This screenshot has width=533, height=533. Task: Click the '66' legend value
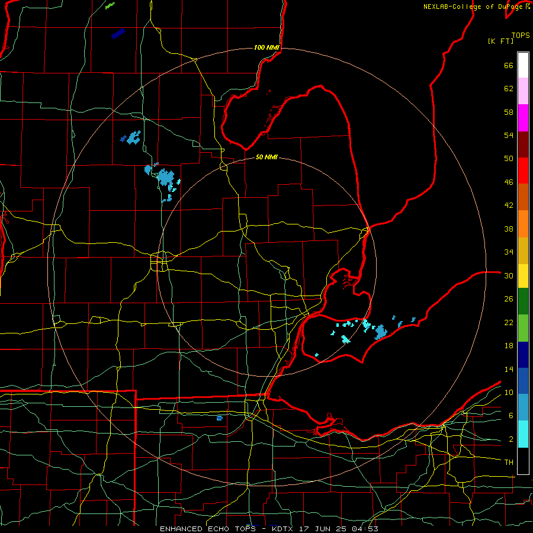pyautogui.click(x=509, y=65)
